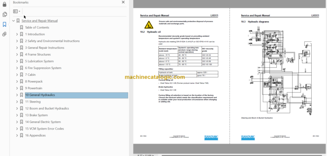The height and width of the screenshot is (156, 327).
Task: Expand the 4 Frame Structures bookmark
Action: point(17,54)
